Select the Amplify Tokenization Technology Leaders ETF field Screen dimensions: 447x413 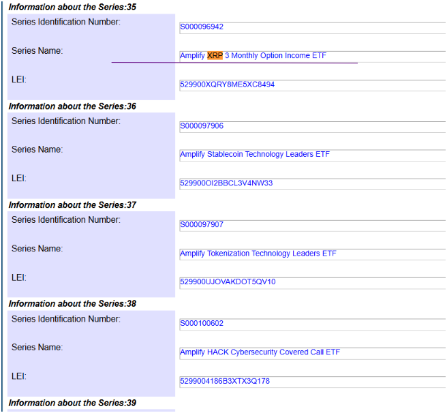pyautogui.click(x=313, y=254)
